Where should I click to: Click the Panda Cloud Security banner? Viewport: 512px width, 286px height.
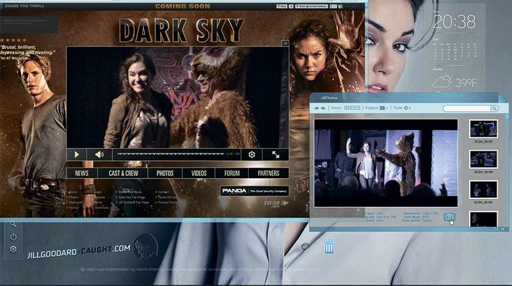[x=255, y=191]
